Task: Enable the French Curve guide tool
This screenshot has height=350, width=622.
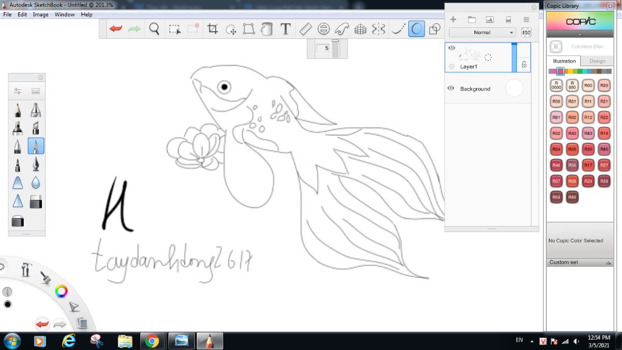Action: (341, 29)
